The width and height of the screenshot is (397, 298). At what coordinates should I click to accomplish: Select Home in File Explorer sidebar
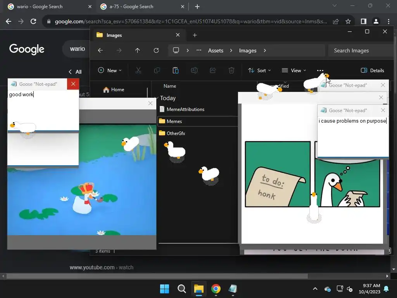pos(114,90)
